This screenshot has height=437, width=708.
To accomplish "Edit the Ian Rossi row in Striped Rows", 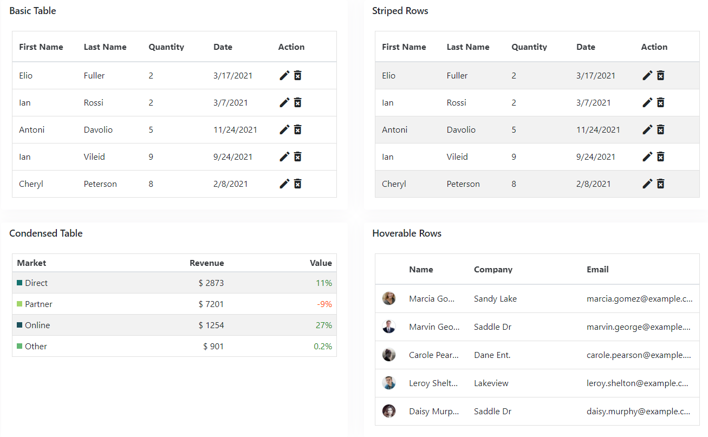I will (x=647, y=102).
